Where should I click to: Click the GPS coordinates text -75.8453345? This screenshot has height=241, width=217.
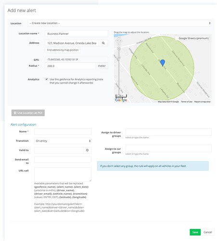(61, 60)
